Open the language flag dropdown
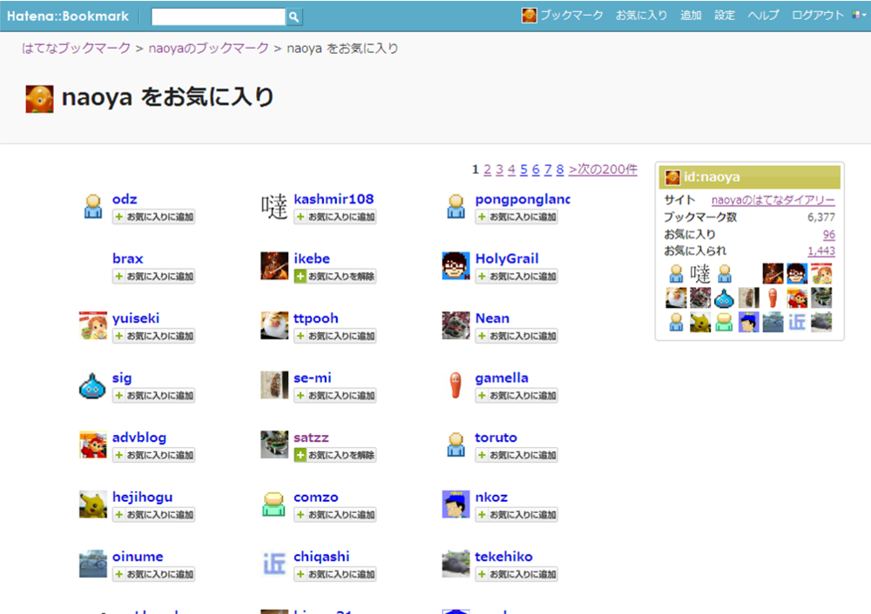Image resolution: width=871 pixels, height=614 pixels. coord(859,16)
